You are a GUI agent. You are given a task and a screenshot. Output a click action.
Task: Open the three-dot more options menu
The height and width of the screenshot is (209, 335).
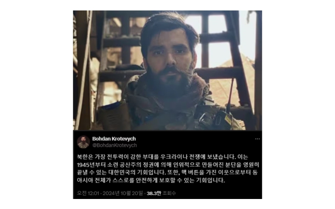[x=258, y=139]
